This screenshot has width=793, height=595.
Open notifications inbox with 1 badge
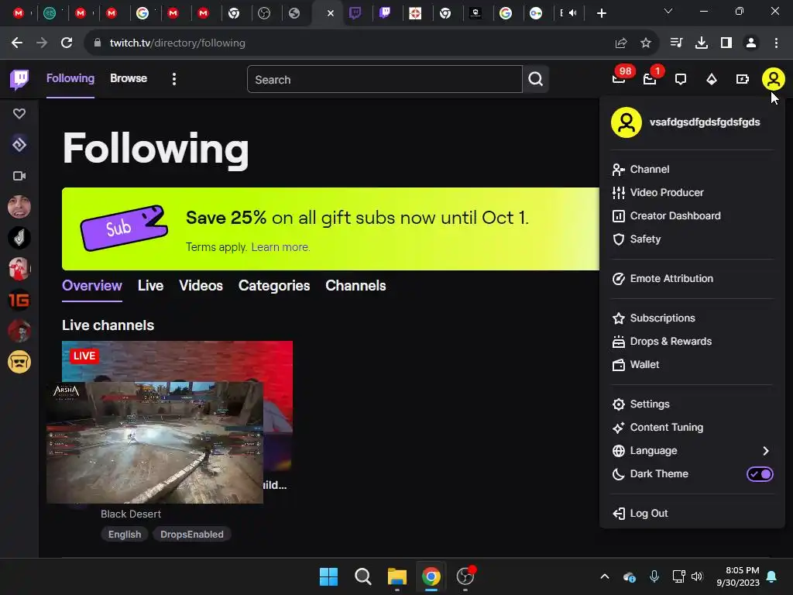pyautogui.click(x=650, y=79)
